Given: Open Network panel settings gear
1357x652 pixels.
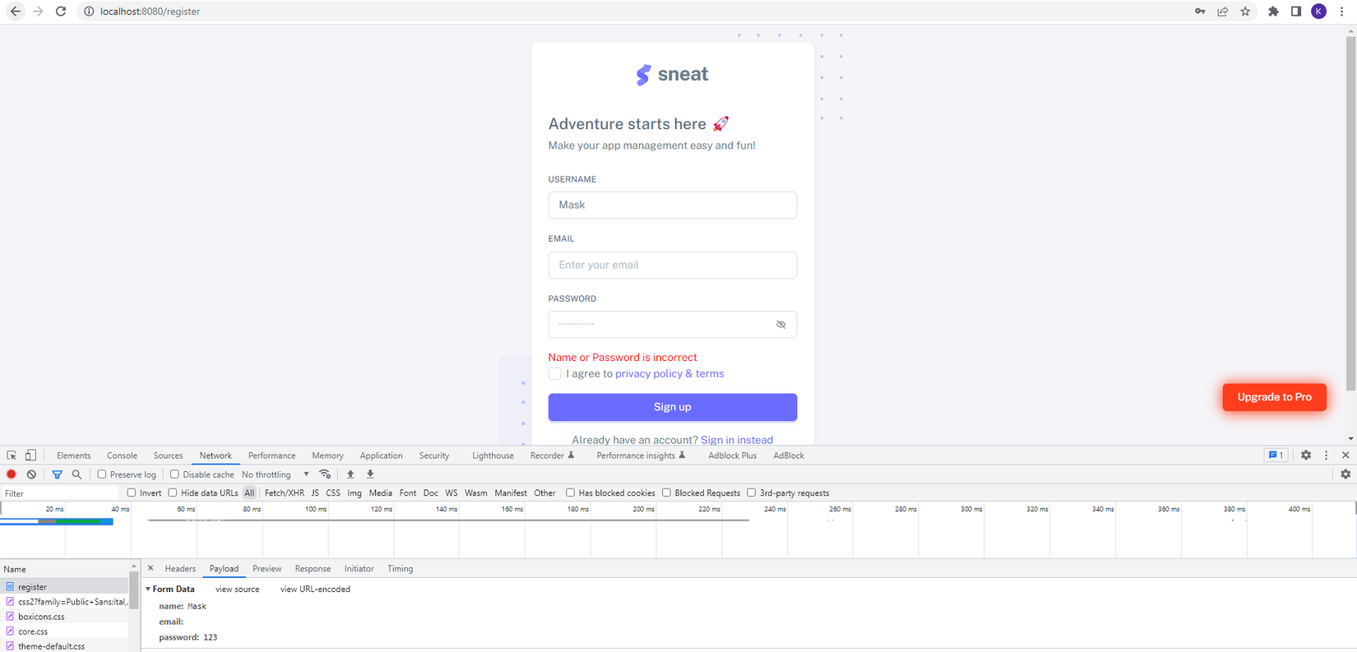Looking at the screenshot, I should click(x=1345, y=474).
